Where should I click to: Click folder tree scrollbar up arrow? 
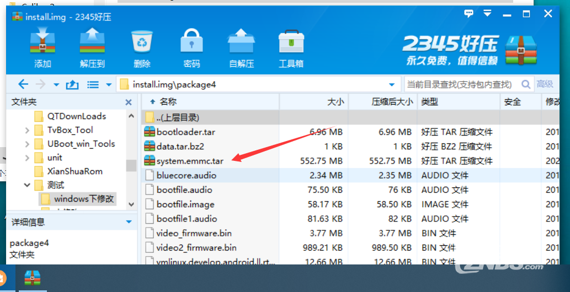tap(131, 116)
